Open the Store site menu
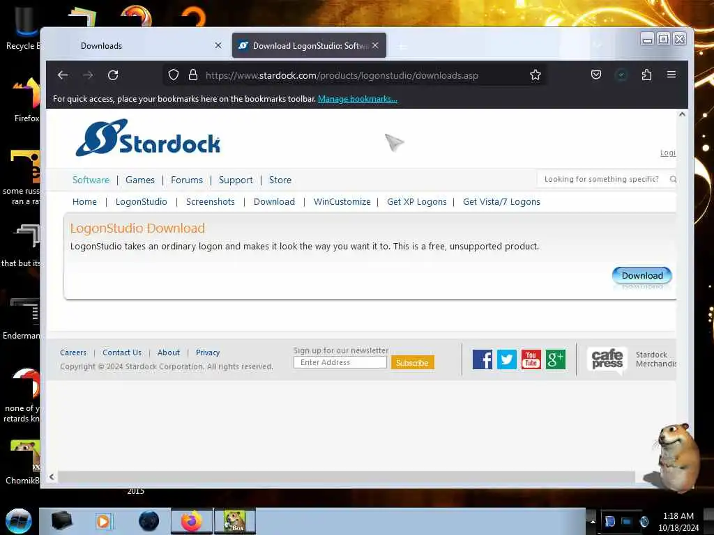Screen dimensions: 714x535 click(280, 180)
